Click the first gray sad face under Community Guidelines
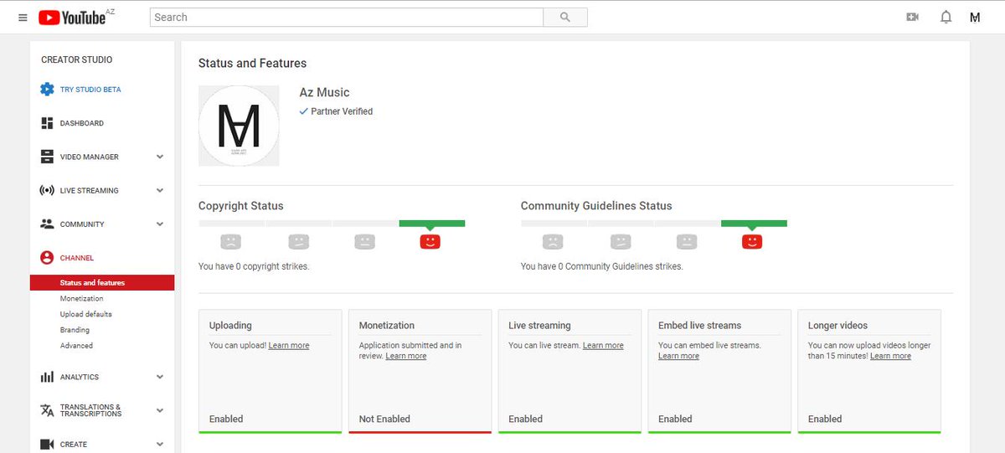 pos(553,241)
